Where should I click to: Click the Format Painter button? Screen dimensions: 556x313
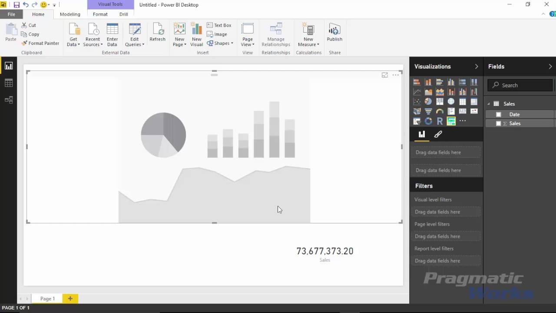click(x=40, y=43)
